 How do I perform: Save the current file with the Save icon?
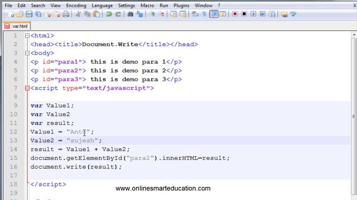pos(29,14)
